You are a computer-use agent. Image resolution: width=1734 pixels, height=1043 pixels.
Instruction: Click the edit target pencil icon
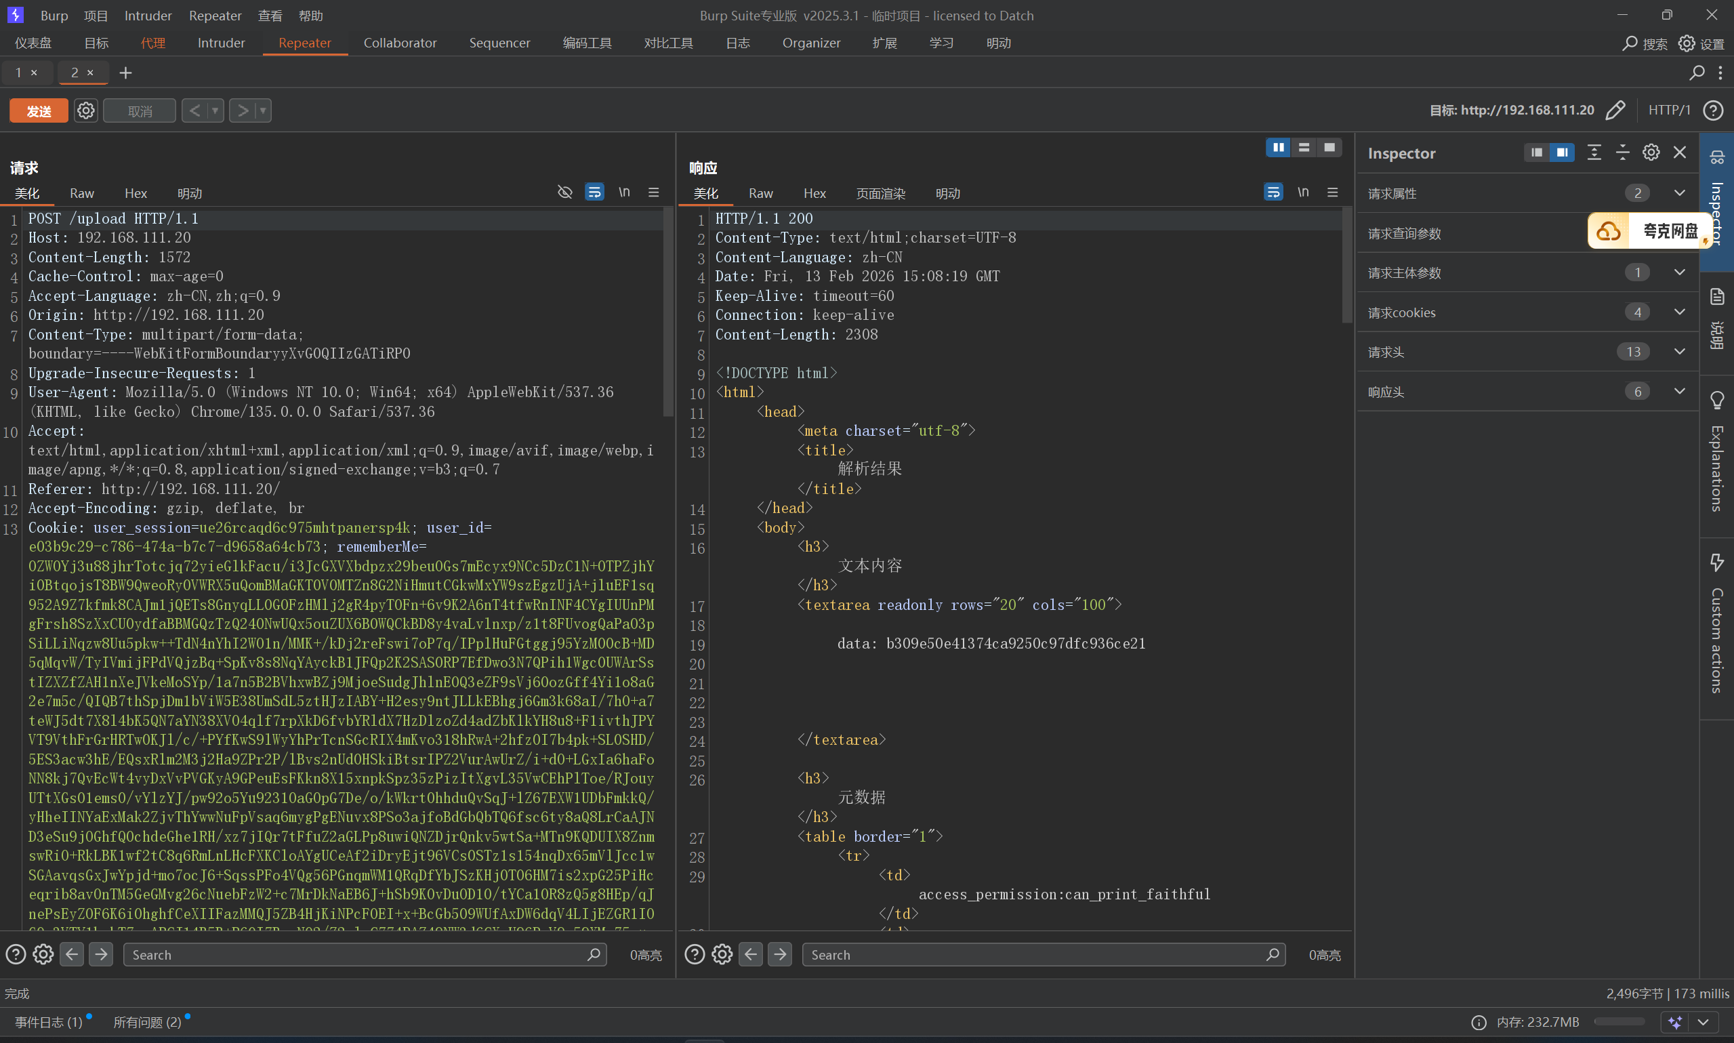[1615, 110]
